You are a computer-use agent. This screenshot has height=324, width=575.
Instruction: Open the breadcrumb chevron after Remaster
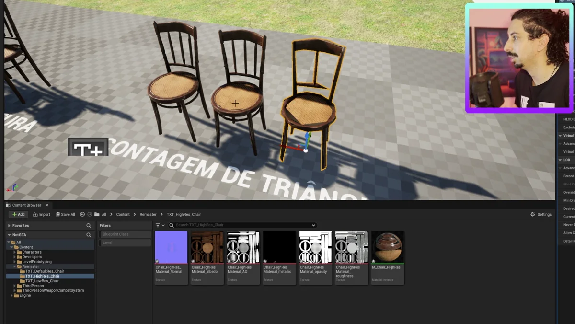pyautogui.click(x=161, y=214)
